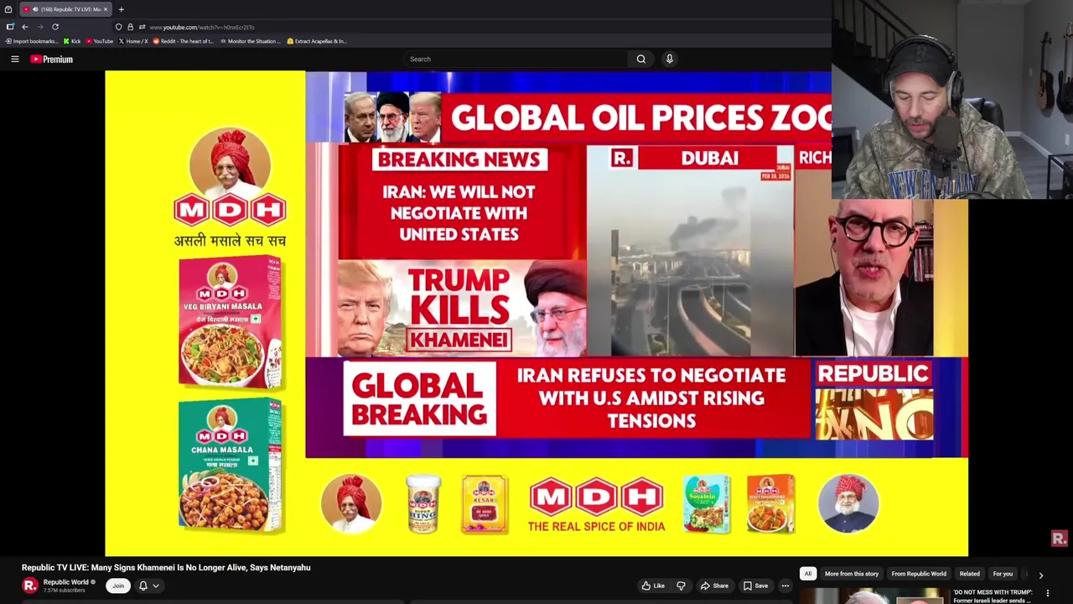
Task: Select More from this story chip
Action: point(852,574)
